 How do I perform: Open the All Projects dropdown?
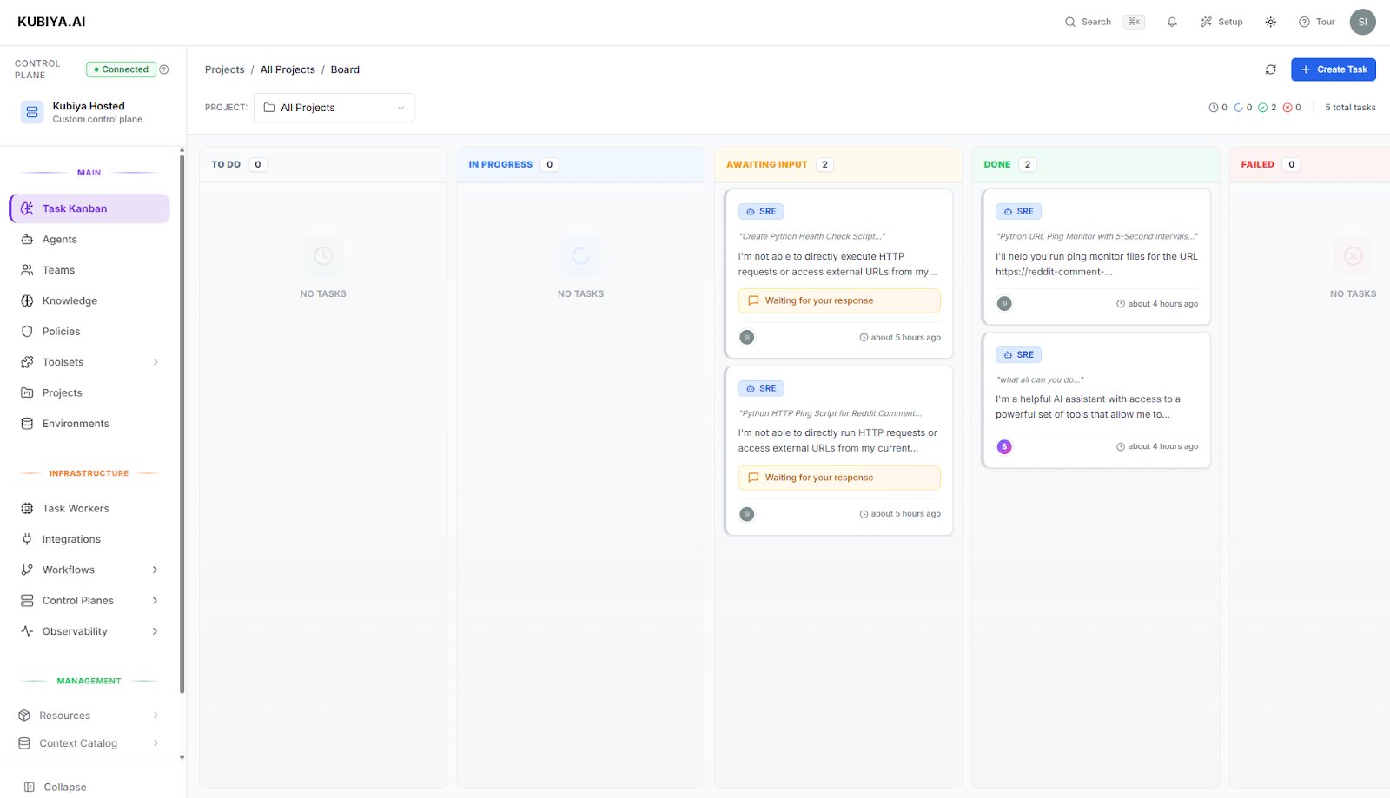click(334, 108)
